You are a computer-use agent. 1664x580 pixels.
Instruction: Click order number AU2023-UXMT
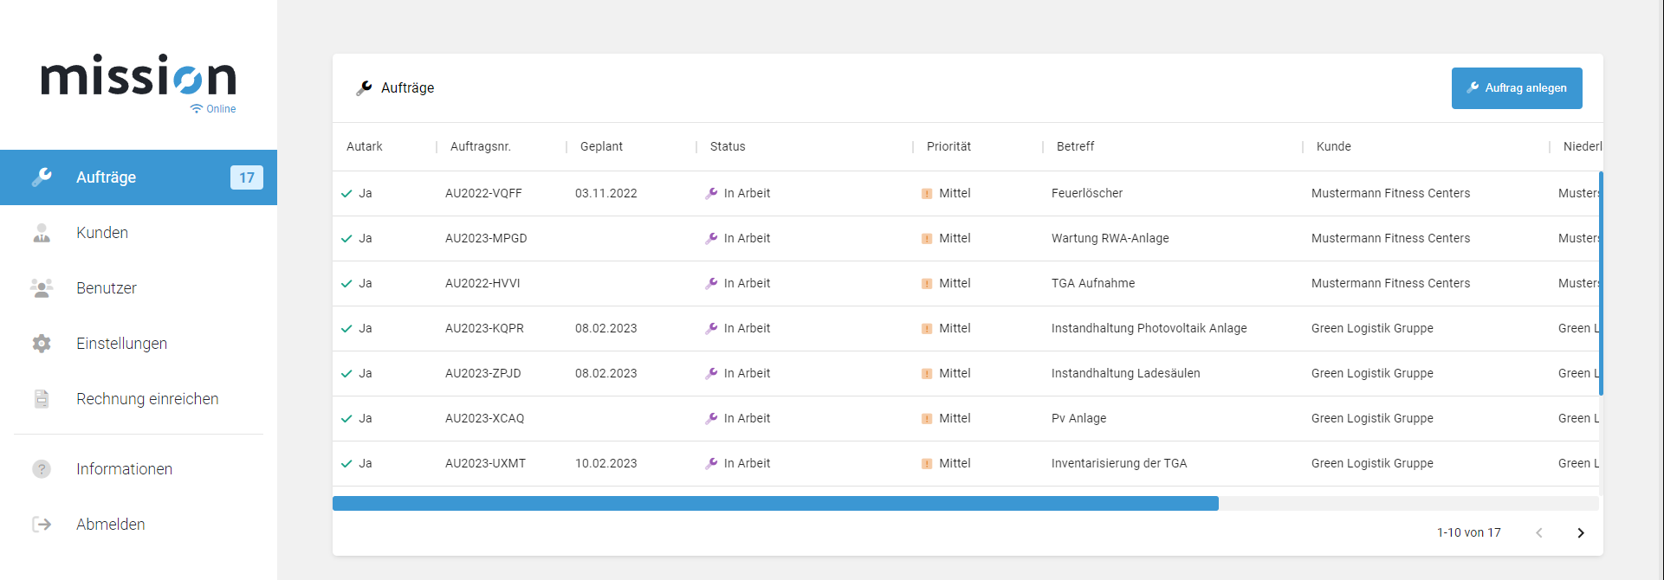click(x=485, y=464)
